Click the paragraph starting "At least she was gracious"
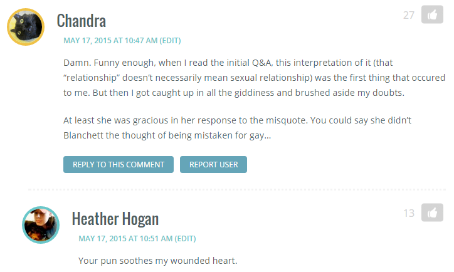The image size is (454, 272). pyautogui.click(x=238, y=128)
